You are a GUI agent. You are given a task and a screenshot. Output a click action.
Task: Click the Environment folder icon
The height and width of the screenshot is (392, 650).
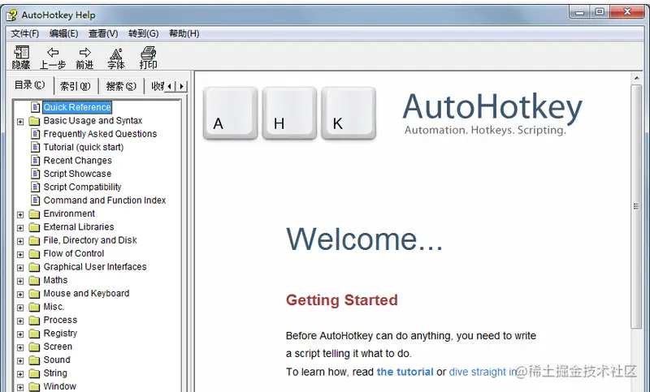pos(34,214)
